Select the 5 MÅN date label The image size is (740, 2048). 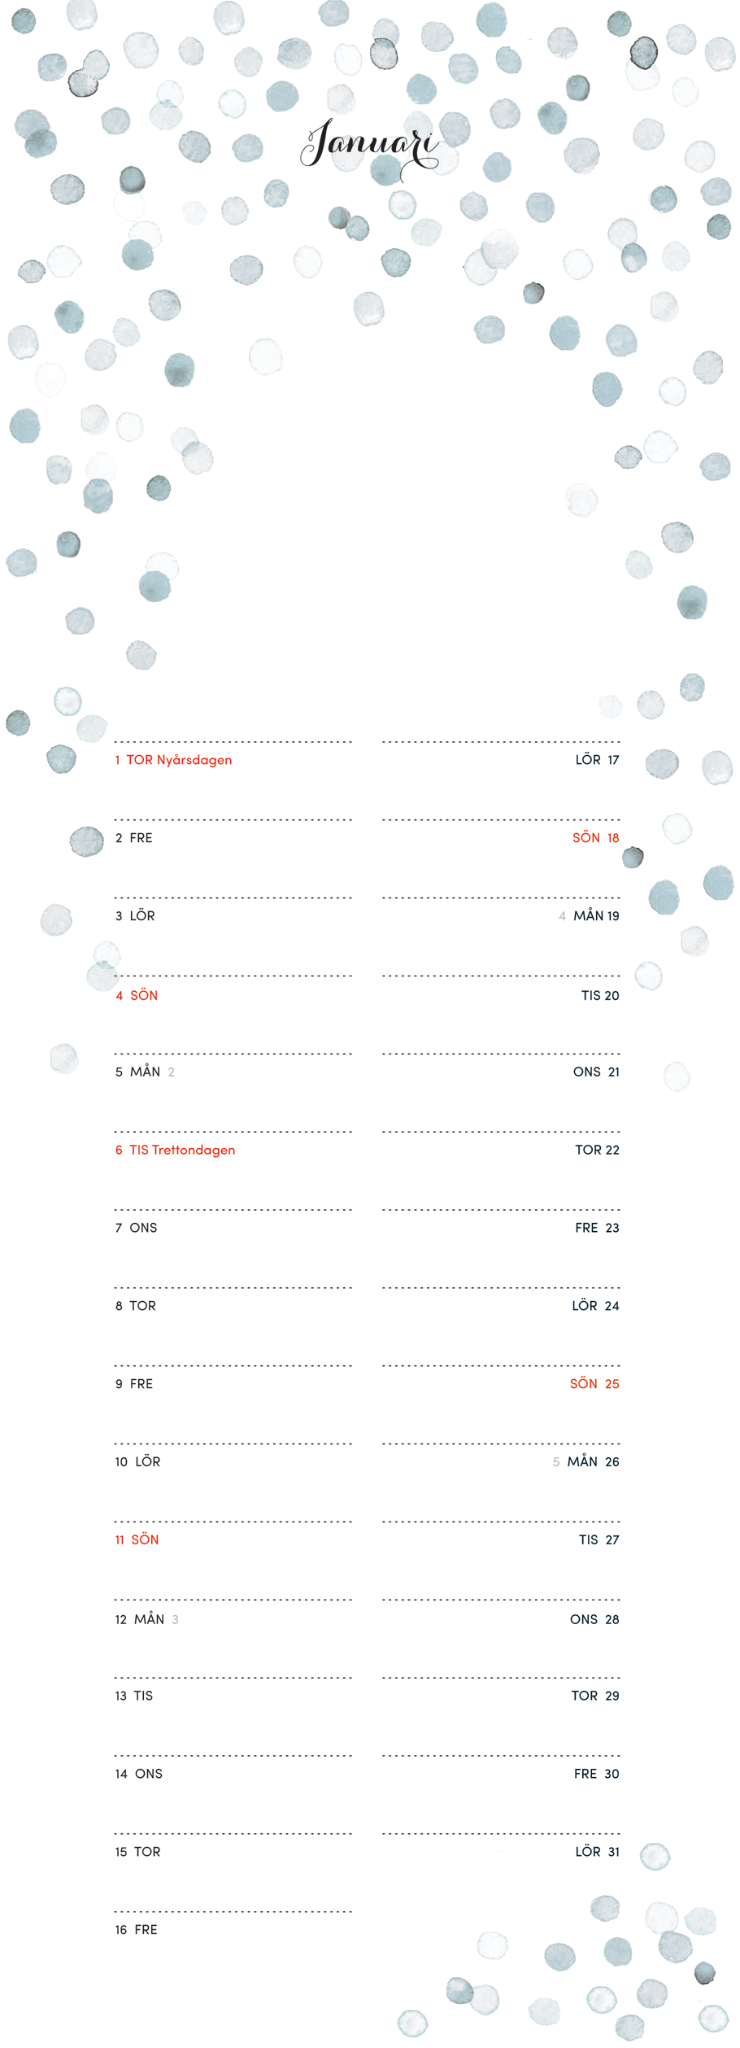138,1072
